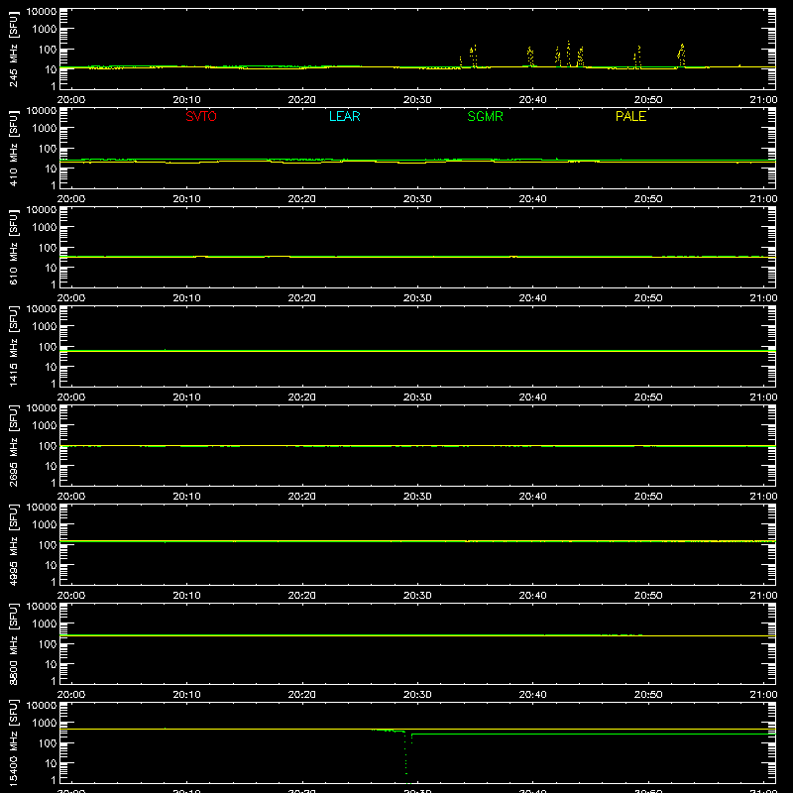The height and width of the screenshot is (793, 793).
Task: Select the 1415 MHz [SFU] axis title
Action: point(13,346)
